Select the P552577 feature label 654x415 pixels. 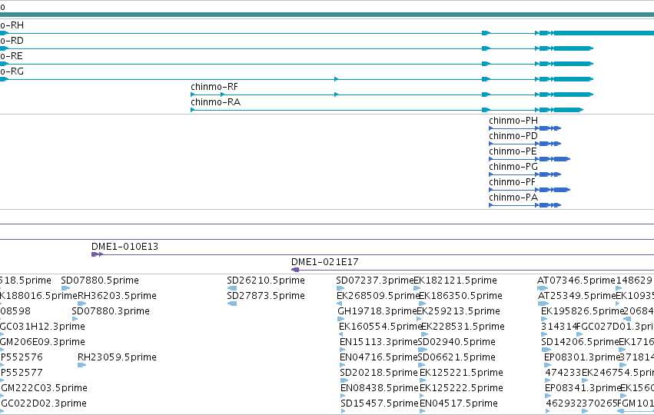click(22, 373)
